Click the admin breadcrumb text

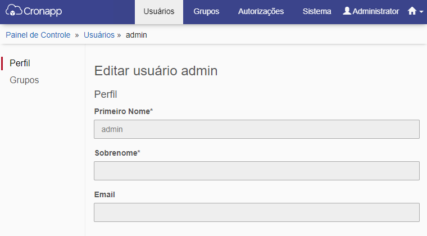pos(136,35)
